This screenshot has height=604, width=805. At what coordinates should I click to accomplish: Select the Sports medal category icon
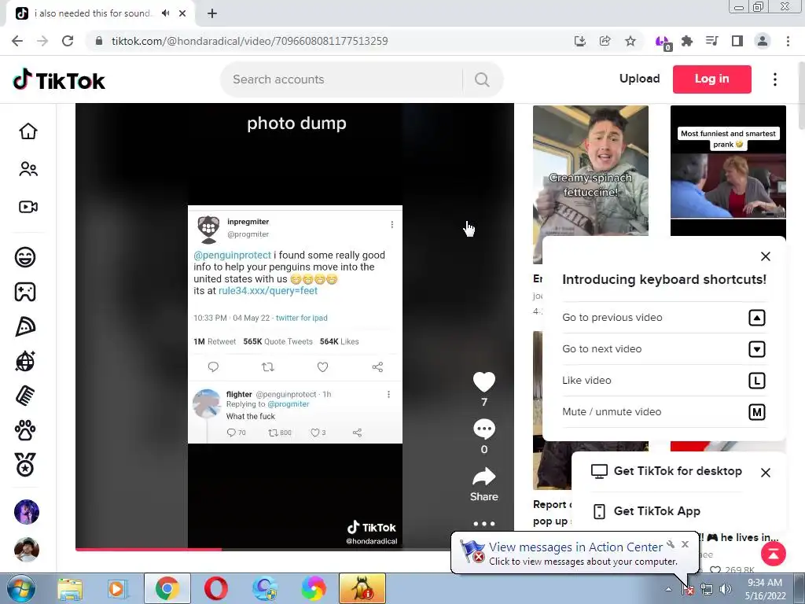coord(25,465)
